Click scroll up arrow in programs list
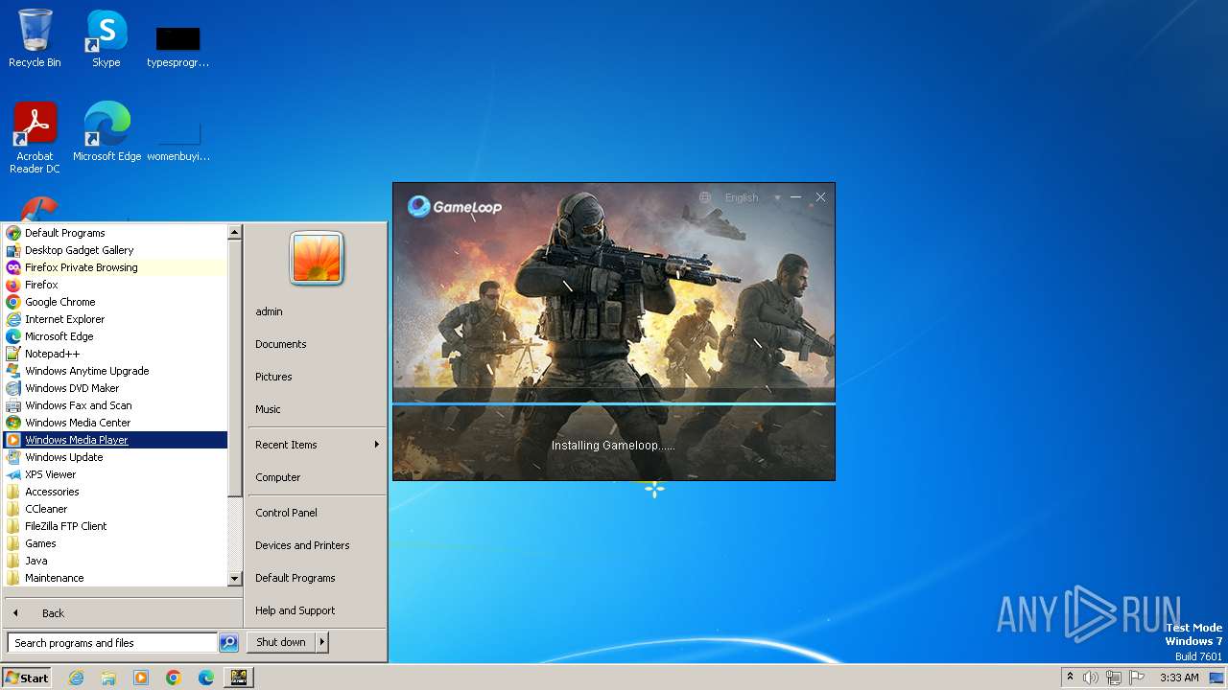1228x690 pixels. (x=235, y=232)
